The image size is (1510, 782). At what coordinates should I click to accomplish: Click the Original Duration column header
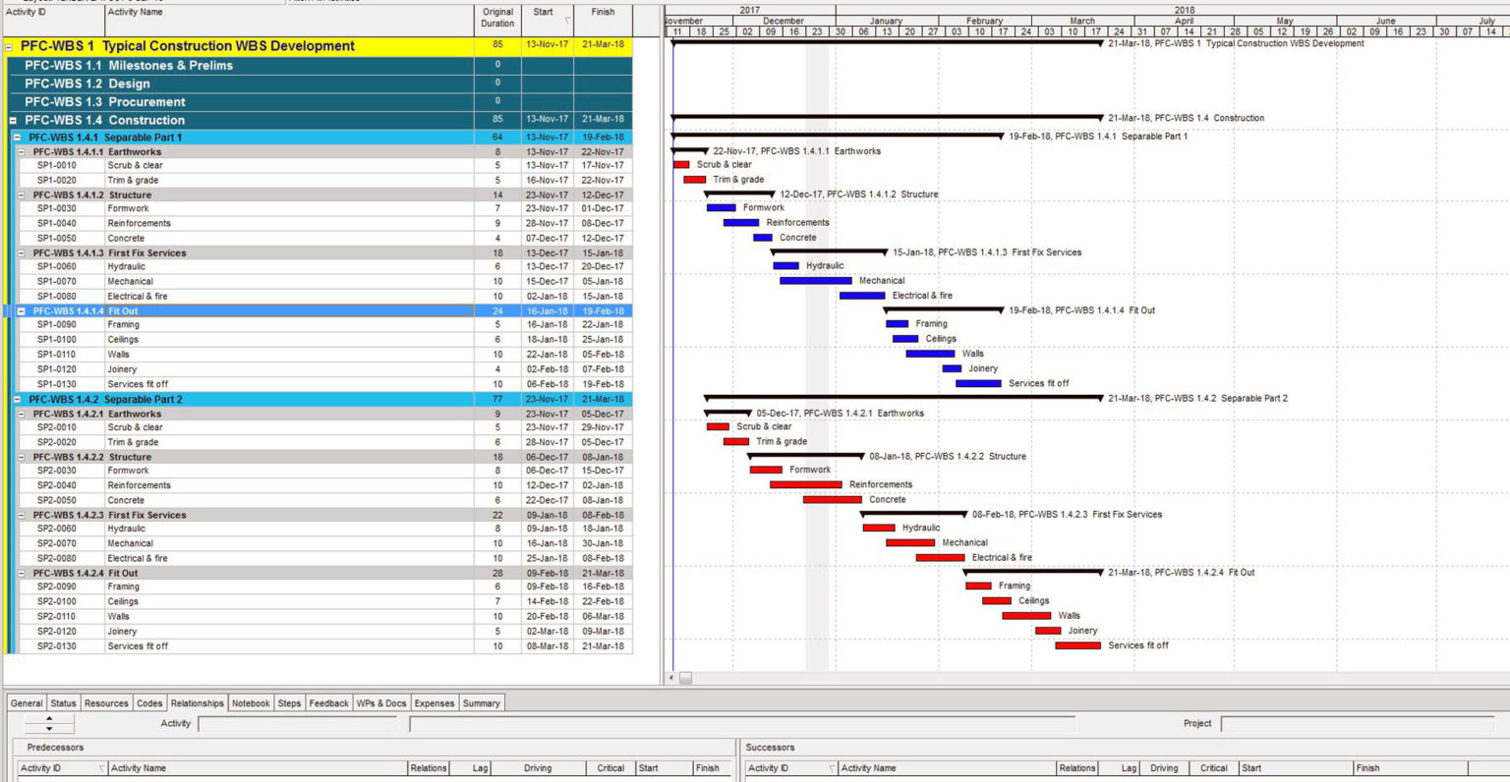497,16
